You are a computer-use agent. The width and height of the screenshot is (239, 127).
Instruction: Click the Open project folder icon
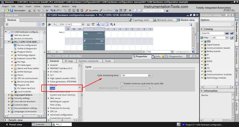(7, 11)
